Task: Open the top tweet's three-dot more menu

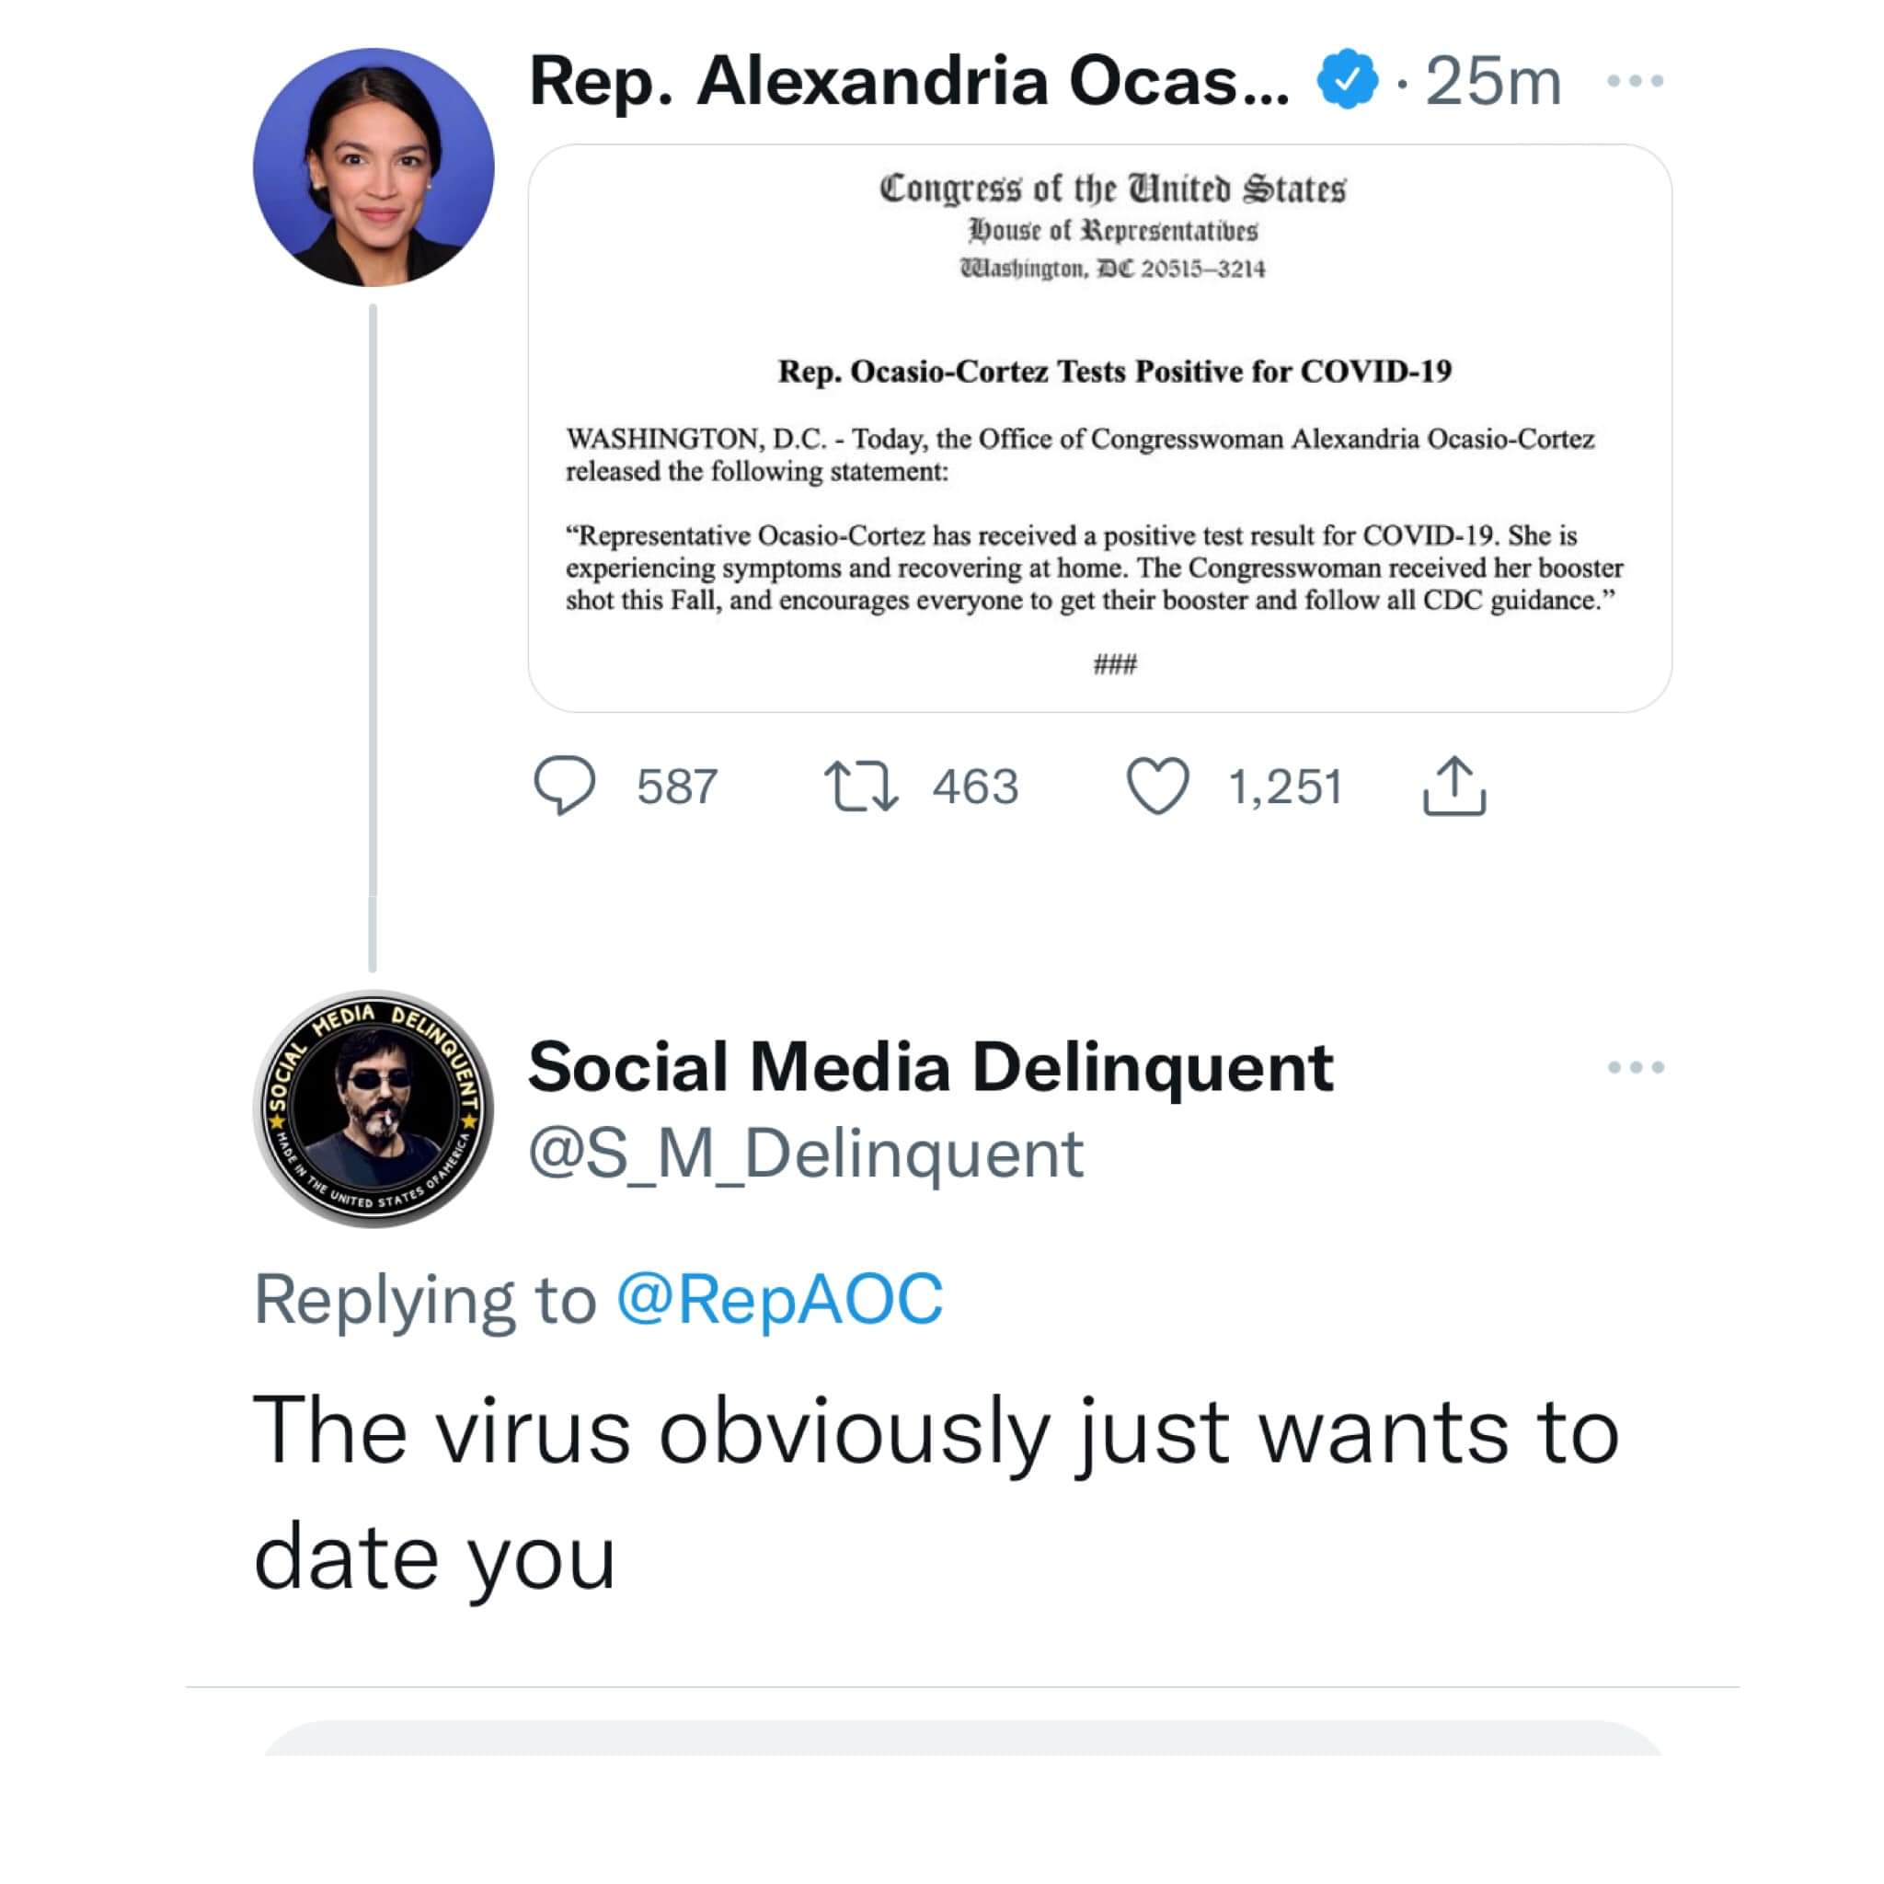Action: pos(1636,81)
